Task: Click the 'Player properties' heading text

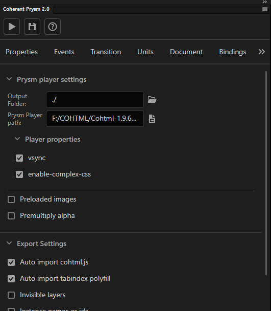Action: (53, 139)
